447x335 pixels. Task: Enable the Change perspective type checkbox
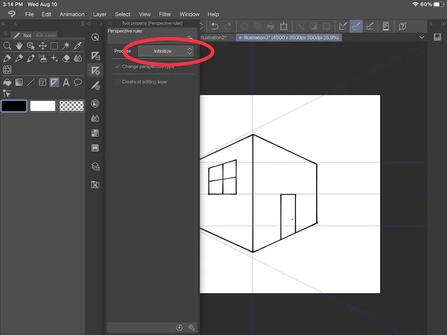tap(117, 66)
